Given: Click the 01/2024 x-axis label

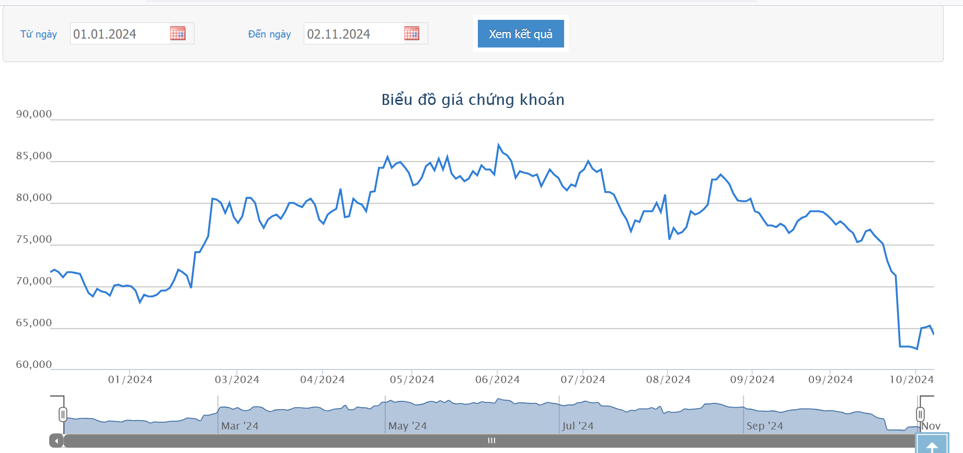Looking at the screenshot, I should [x=130, y=379].
